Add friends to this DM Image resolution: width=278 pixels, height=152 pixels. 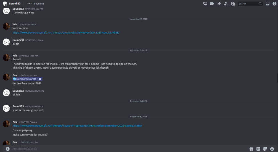click(226, 4)
